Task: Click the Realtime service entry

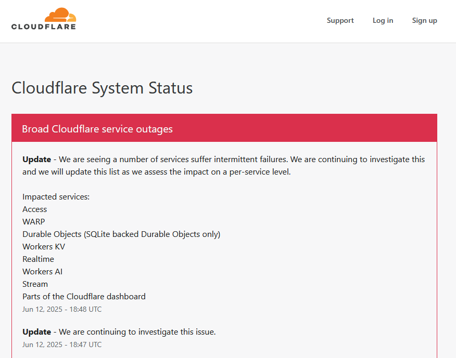Action: coord(38,259)
